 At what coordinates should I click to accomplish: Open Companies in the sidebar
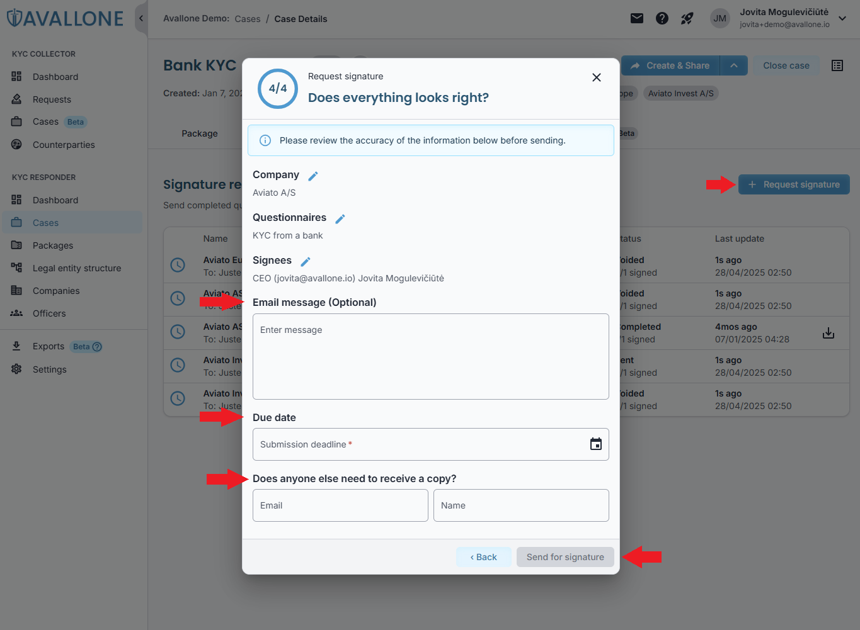click(x=56, y=291)
